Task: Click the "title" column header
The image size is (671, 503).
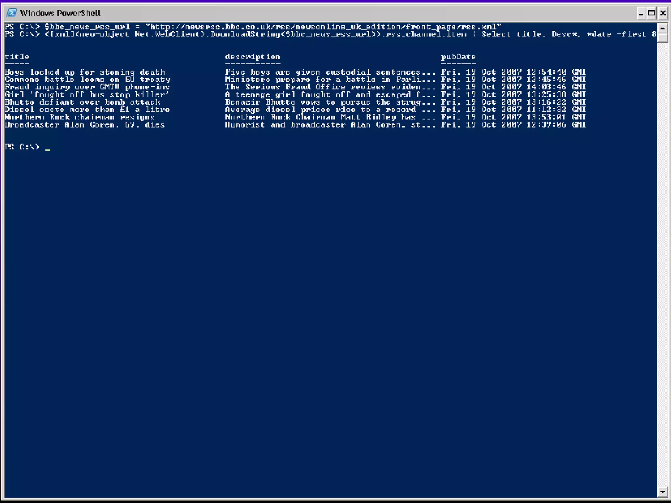Action: click(17, 57)
